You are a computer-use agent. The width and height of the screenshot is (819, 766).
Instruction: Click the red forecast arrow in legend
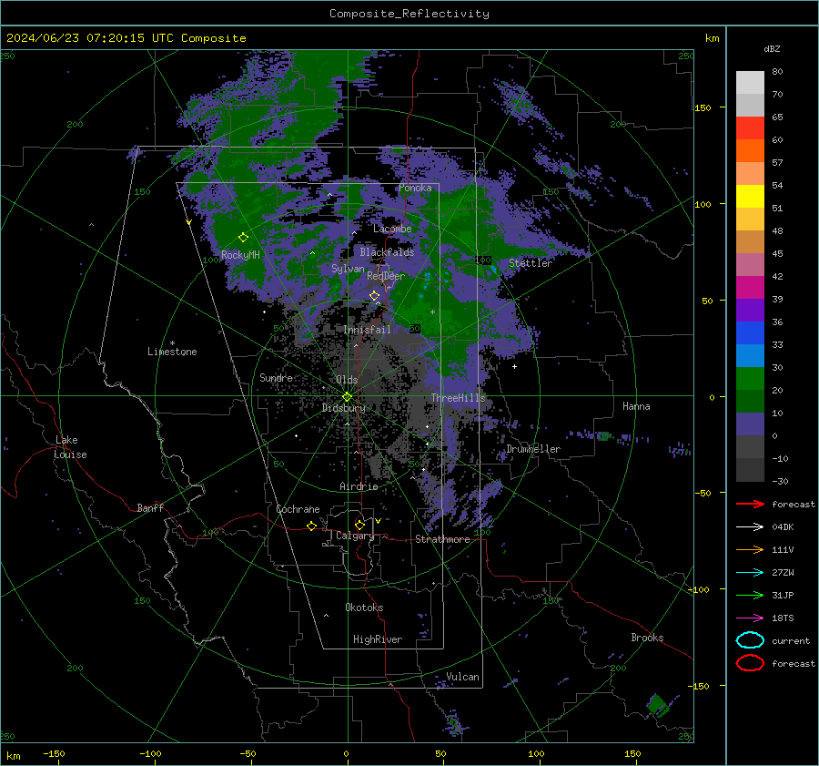pyautogui.click(x=750, y=504)
